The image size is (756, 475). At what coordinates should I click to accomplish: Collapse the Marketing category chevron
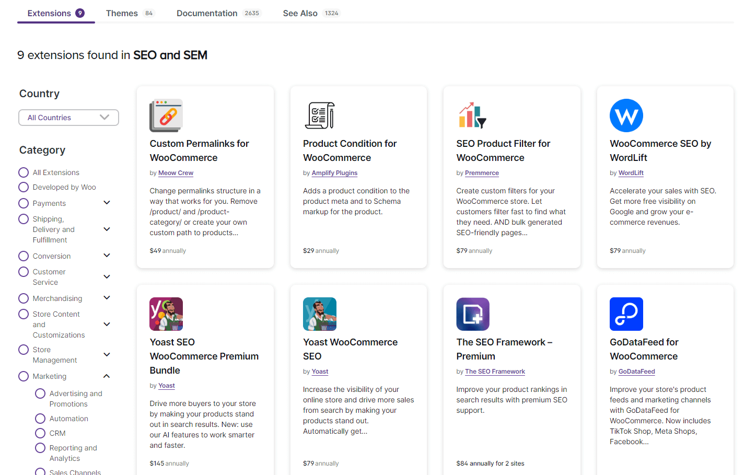point(107,376)
